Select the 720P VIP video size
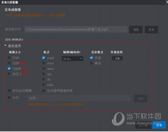 (x=9, y=63)
